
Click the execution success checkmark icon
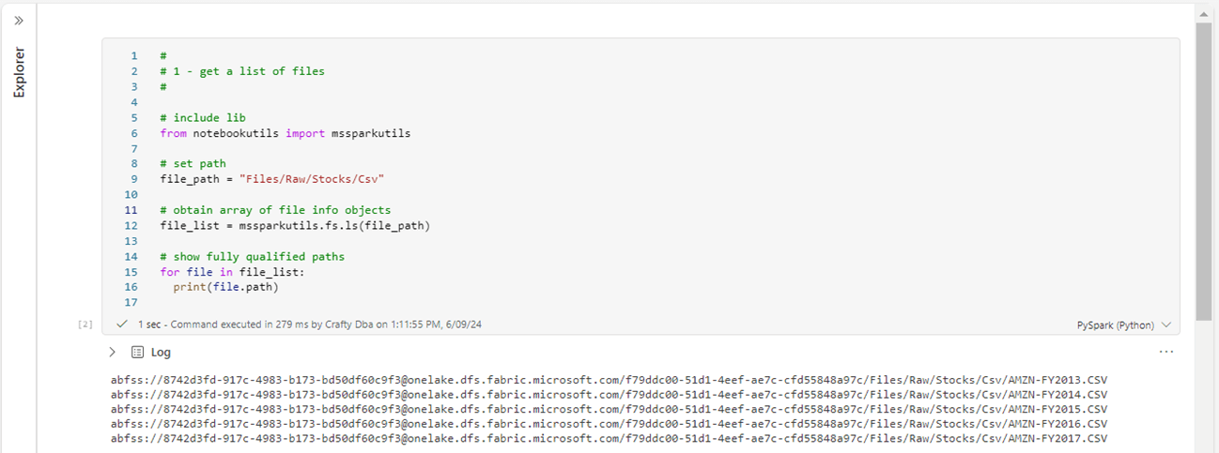tap(121, 324)
